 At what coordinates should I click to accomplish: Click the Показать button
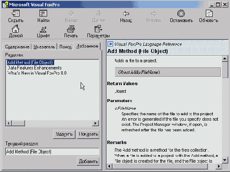pyautogui.click(x=88, y=134)
